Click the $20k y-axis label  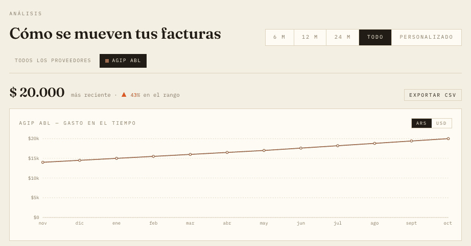tap(34, 139)
